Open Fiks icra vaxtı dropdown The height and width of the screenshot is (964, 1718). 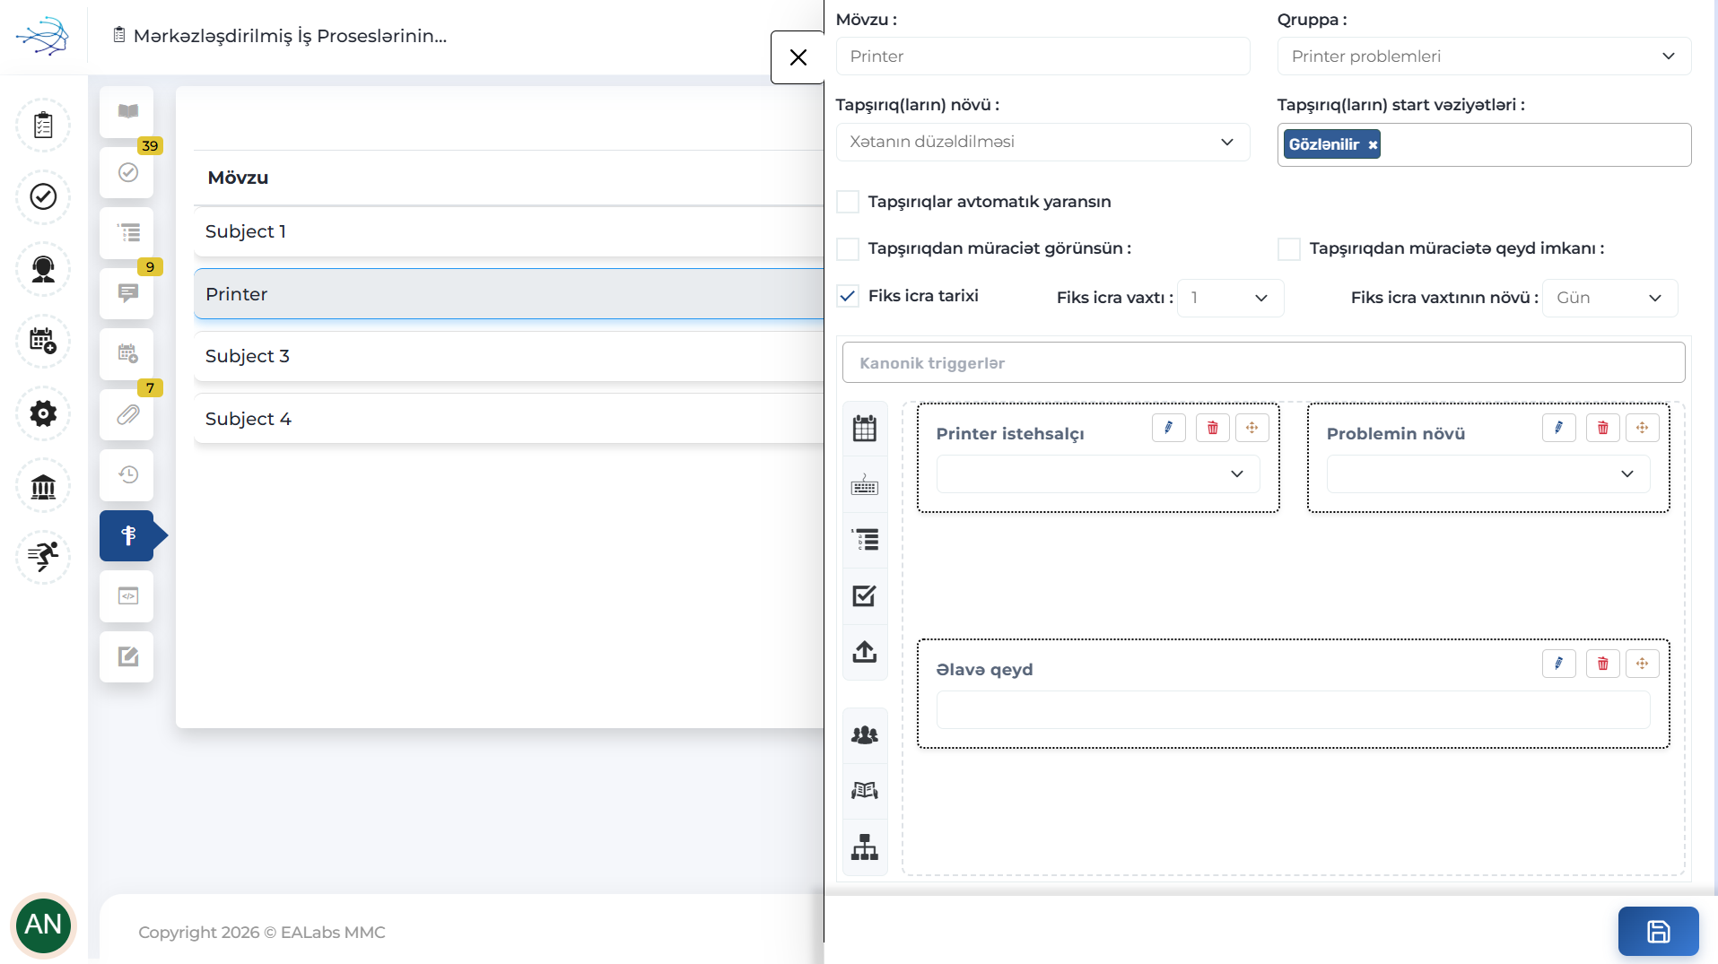pyautogui.click(x=1230, y=298)
